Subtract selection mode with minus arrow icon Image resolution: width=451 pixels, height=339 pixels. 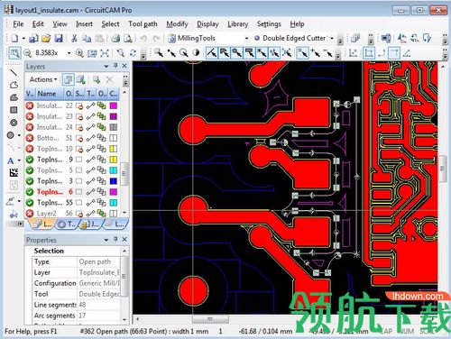point(328,53)
